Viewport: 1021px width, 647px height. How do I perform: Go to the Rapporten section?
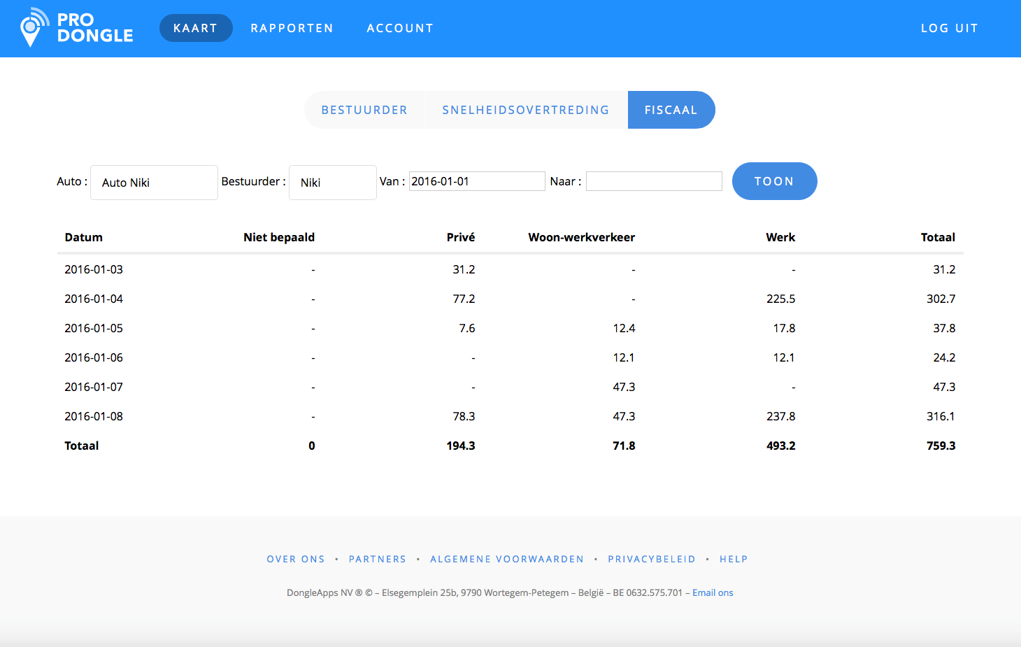click(x=292, y=28)
